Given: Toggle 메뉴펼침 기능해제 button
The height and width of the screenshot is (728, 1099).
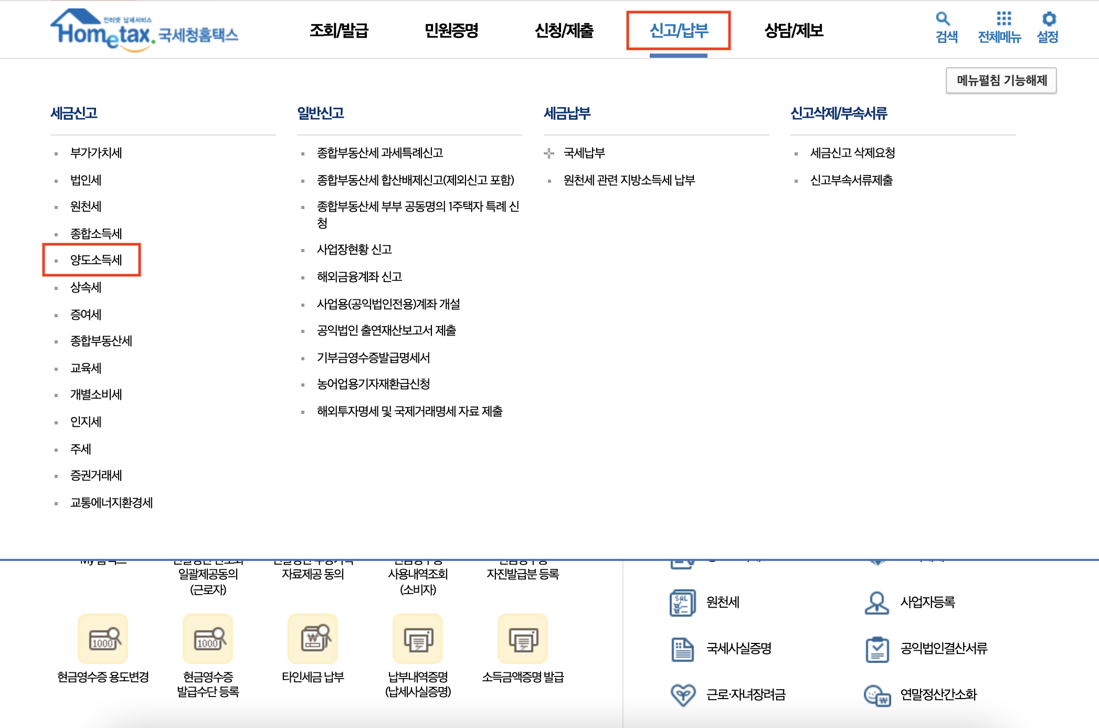Looking at the screenshot, I should (x=1001, y=80).
